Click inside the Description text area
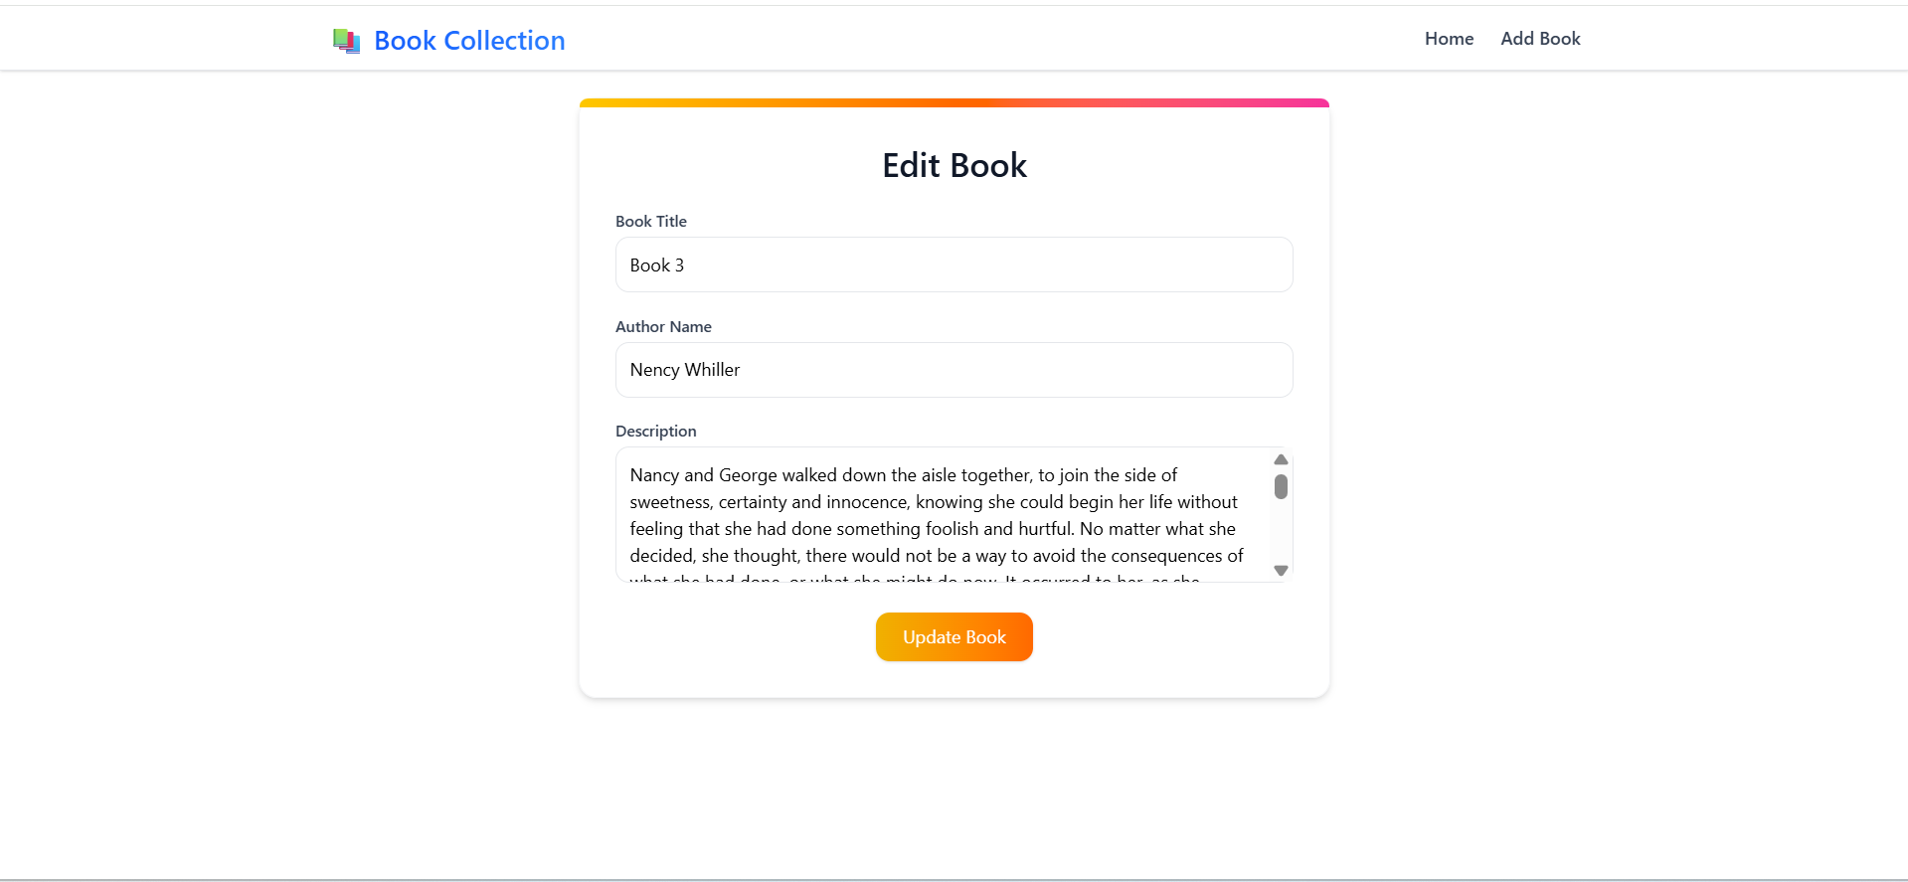1908x882 pixels. point(935,517)
